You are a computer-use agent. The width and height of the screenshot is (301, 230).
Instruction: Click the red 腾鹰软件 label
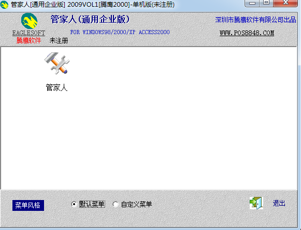coord(28,40)
